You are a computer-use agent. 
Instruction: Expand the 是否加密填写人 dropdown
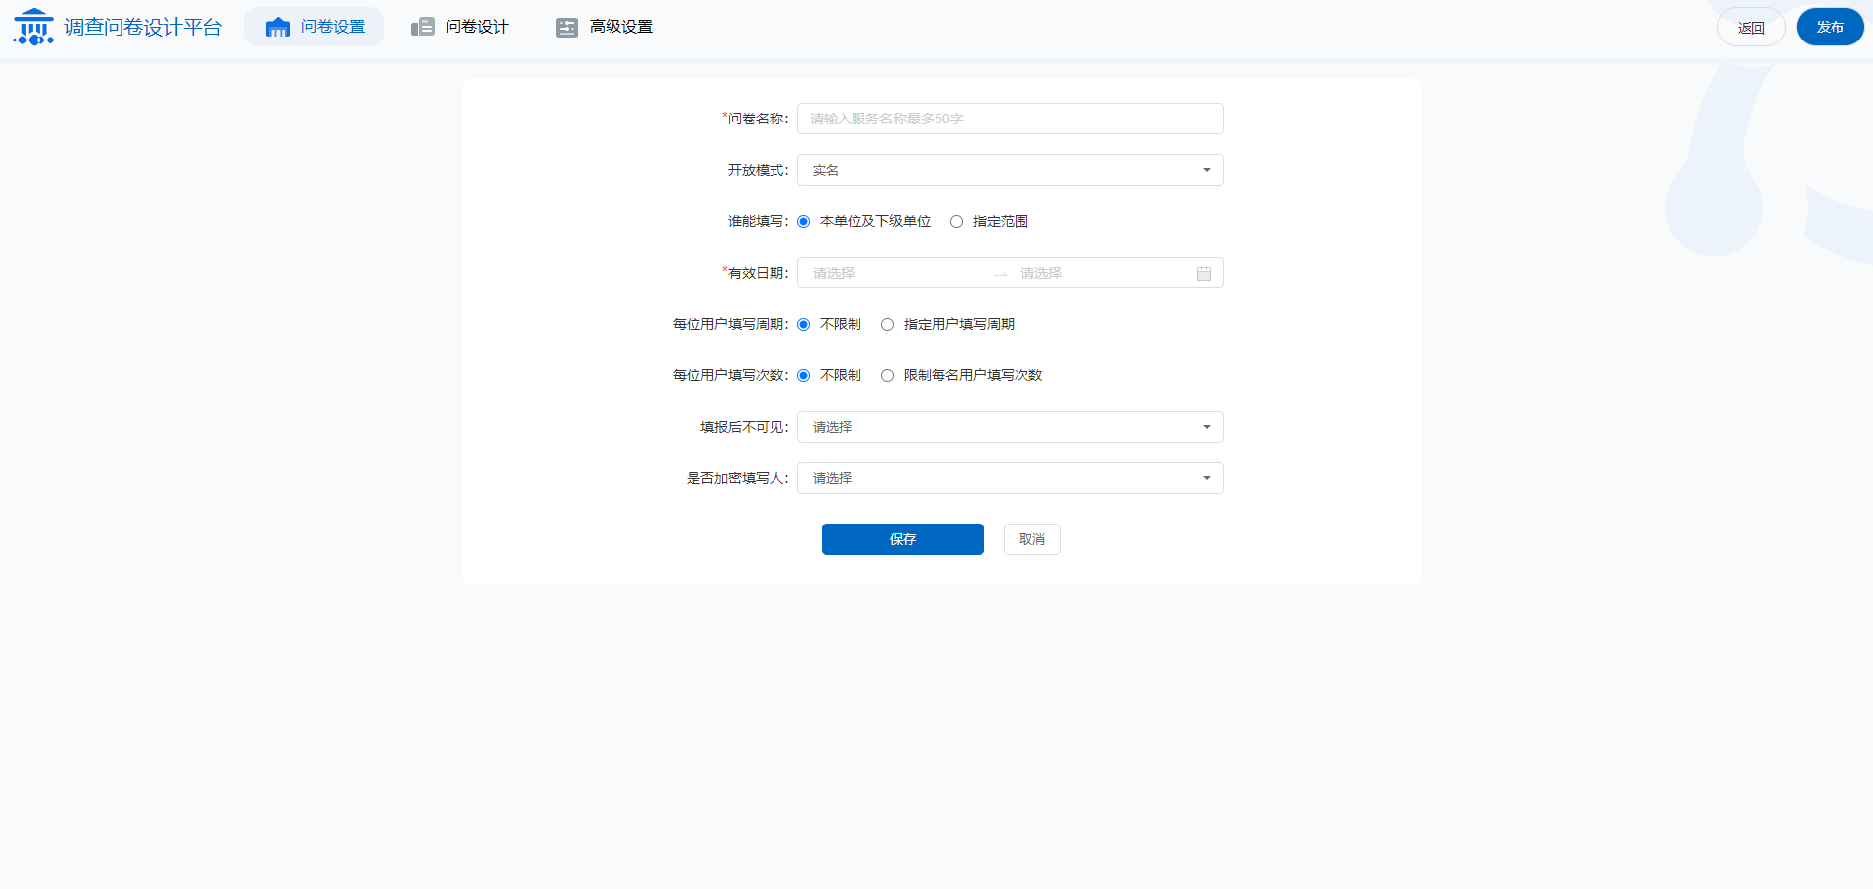(x=1010, y=478)
